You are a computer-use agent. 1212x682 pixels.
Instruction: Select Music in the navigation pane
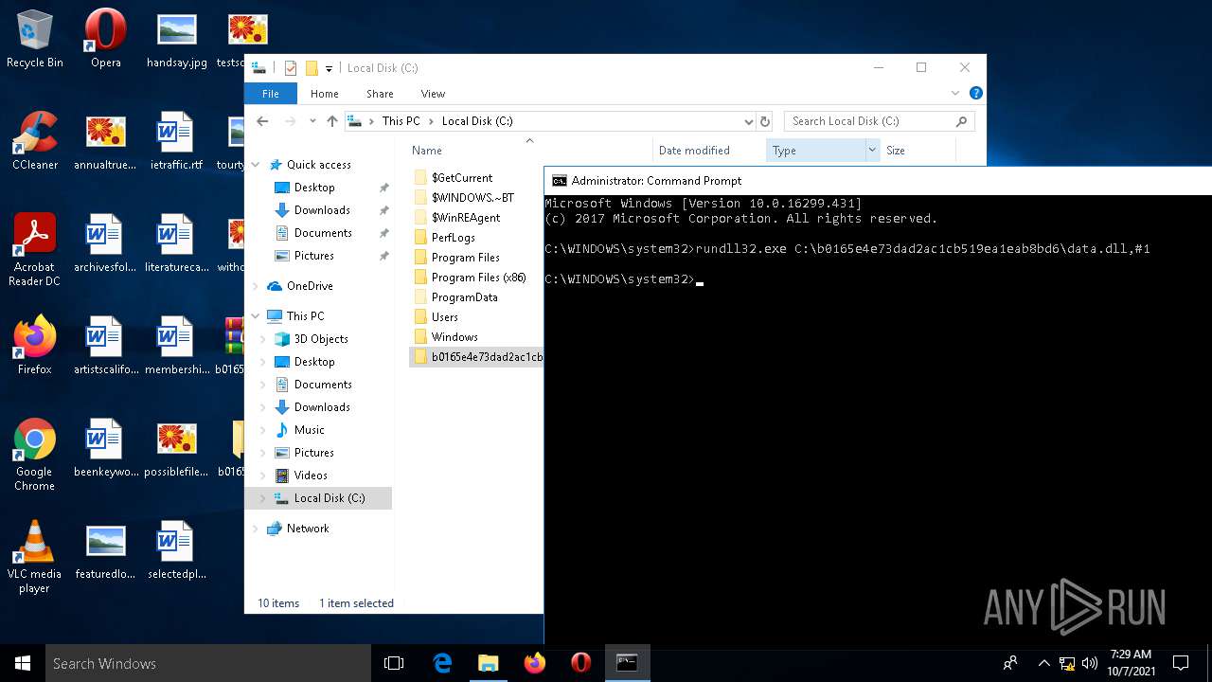(x=310, y=430)
